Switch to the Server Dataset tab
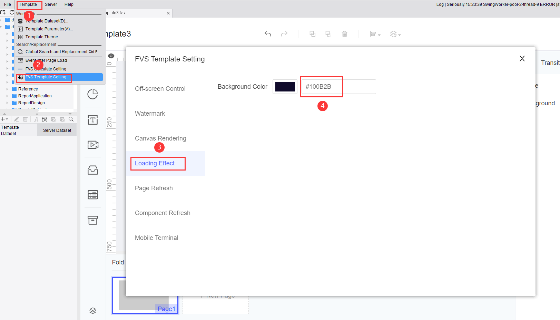This screenshot has height=320, width=560. click(x=57, y=130)
